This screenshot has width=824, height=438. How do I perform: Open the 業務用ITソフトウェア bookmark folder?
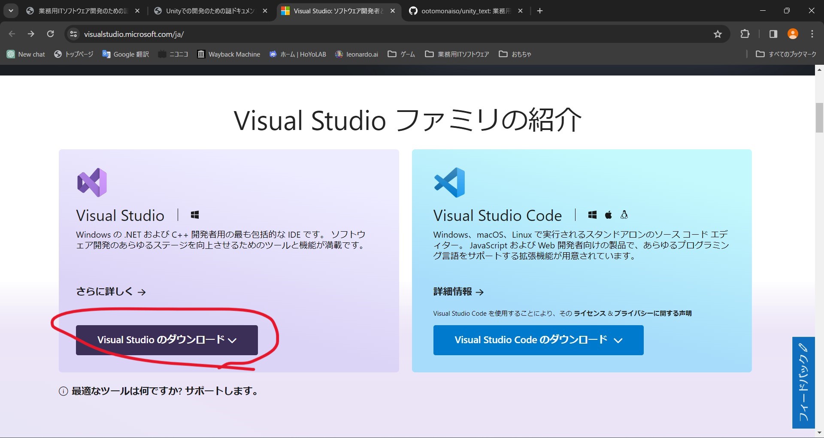click(457, 54)
